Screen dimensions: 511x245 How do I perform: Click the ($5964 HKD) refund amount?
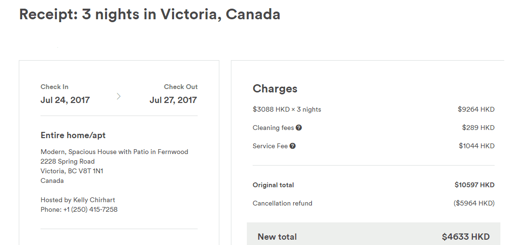click(474, 203)
